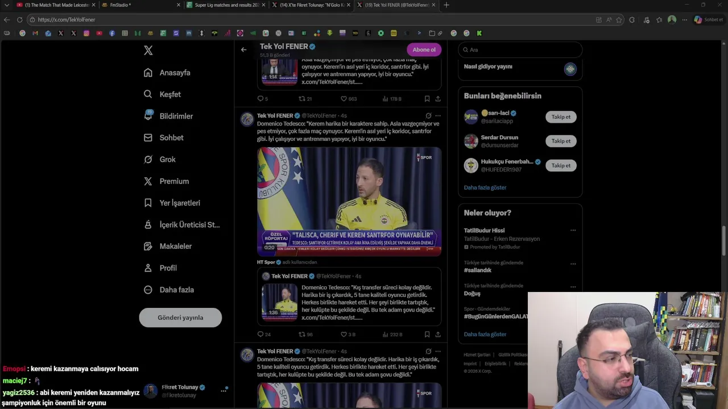Bookmark the post with 3 B likes
This screenshot has height=409, width=728.
tap(427, 335)
